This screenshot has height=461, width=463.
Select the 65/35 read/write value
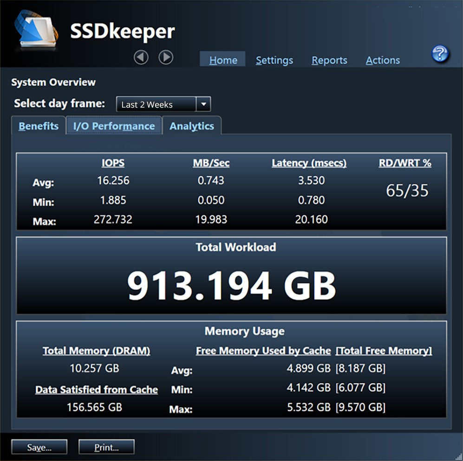407,190
